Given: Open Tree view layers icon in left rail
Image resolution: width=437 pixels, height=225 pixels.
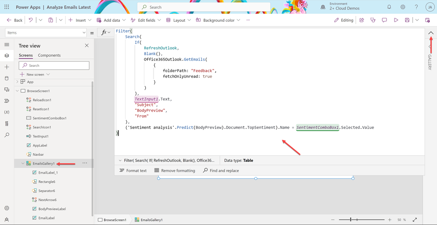Looking at the screenshot, I should (7, 55).
